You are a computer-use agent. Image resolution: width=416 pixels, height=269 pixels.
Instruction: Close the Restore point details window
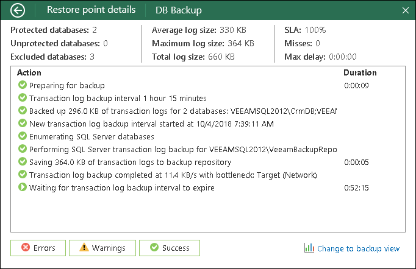[406, 10]
